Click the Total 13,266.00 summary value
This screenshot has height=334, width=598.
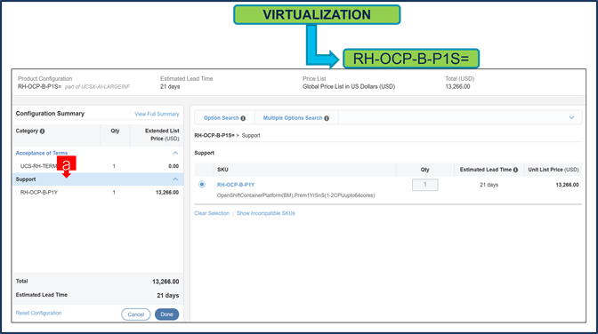click(x=166, y=282)
